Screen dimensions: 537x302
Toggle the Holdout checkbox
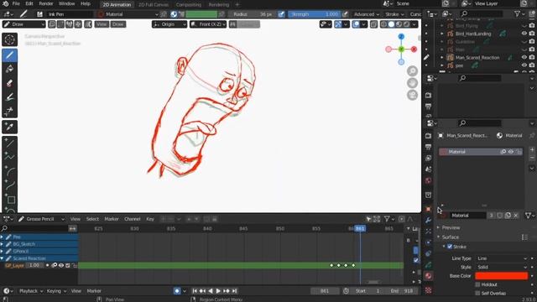click(477, 284)
